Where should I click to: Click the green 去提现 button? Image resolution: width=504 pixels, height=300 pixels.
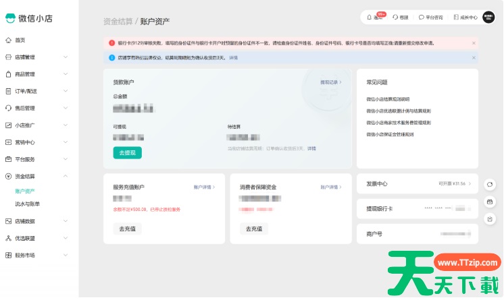(127, 153)
